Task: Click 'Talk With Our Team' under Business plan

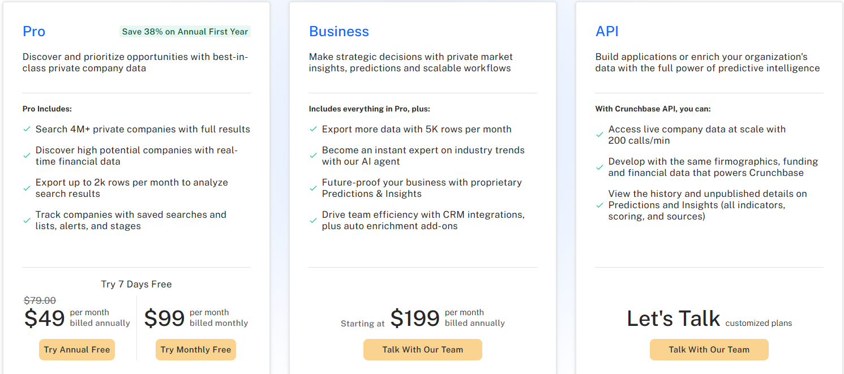Action: [422, 350]
